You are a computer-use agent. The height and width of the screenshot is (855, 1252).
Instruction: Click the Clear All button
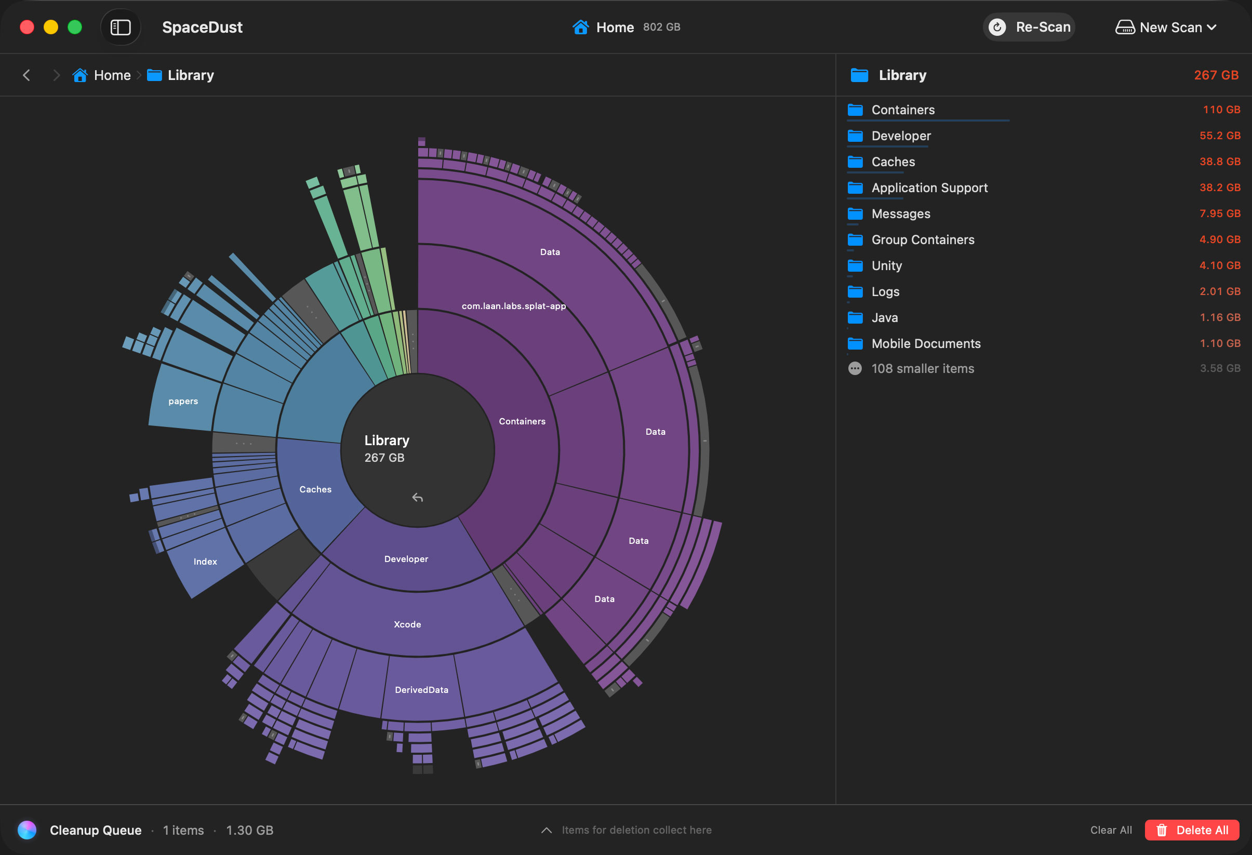[x=1111, y=830]
